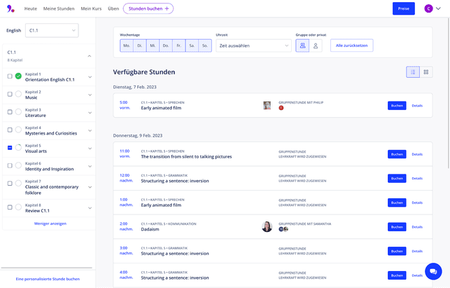The width and height of the screenshot is (450, 288).
Task: Expand Kapitel 3 Literature chapter
Action: (90, 112)
